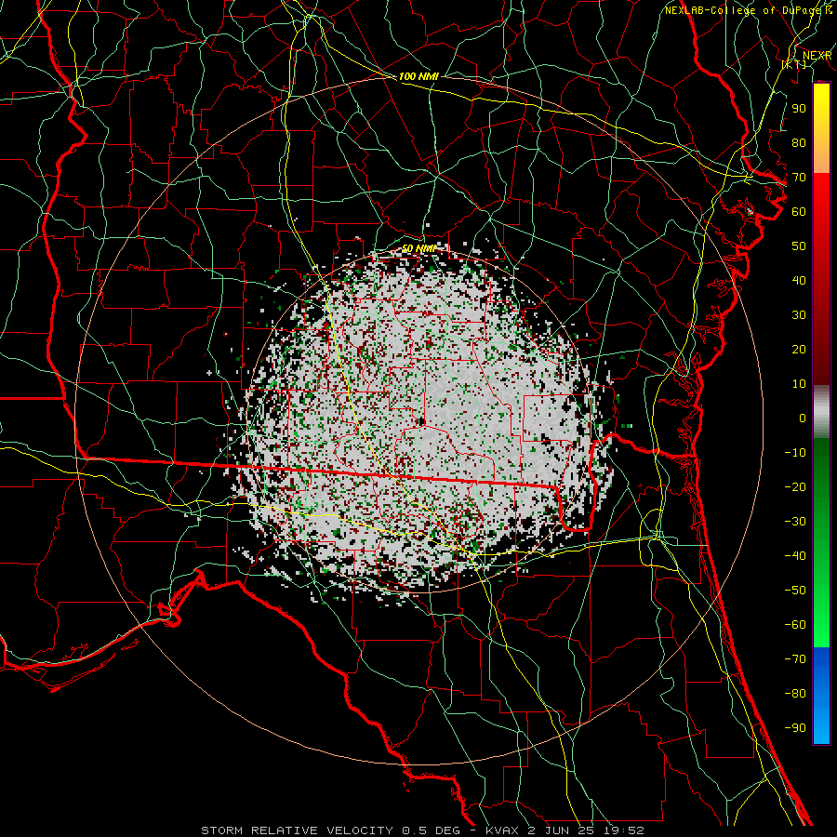Select the bright green segment of the color bar

(x=821, y=608)
